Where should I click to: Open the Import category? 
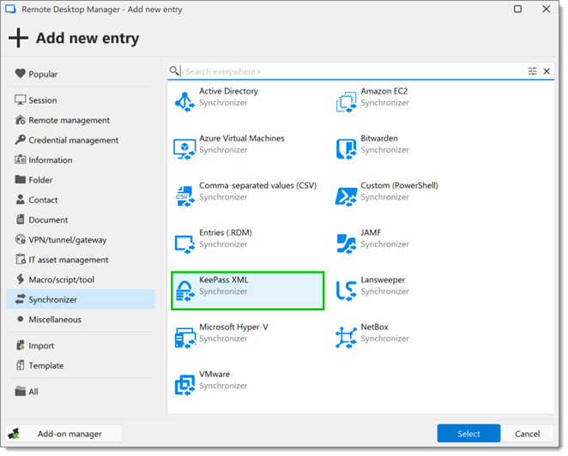point(81,345)
